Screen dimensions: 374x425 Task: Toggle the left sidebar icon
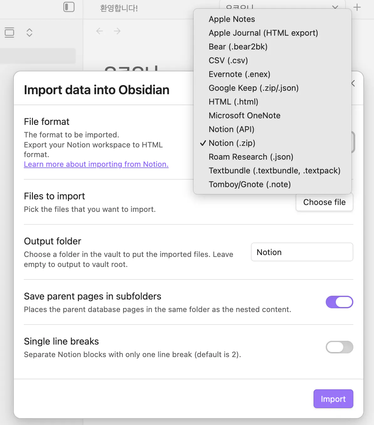(69, 7)
